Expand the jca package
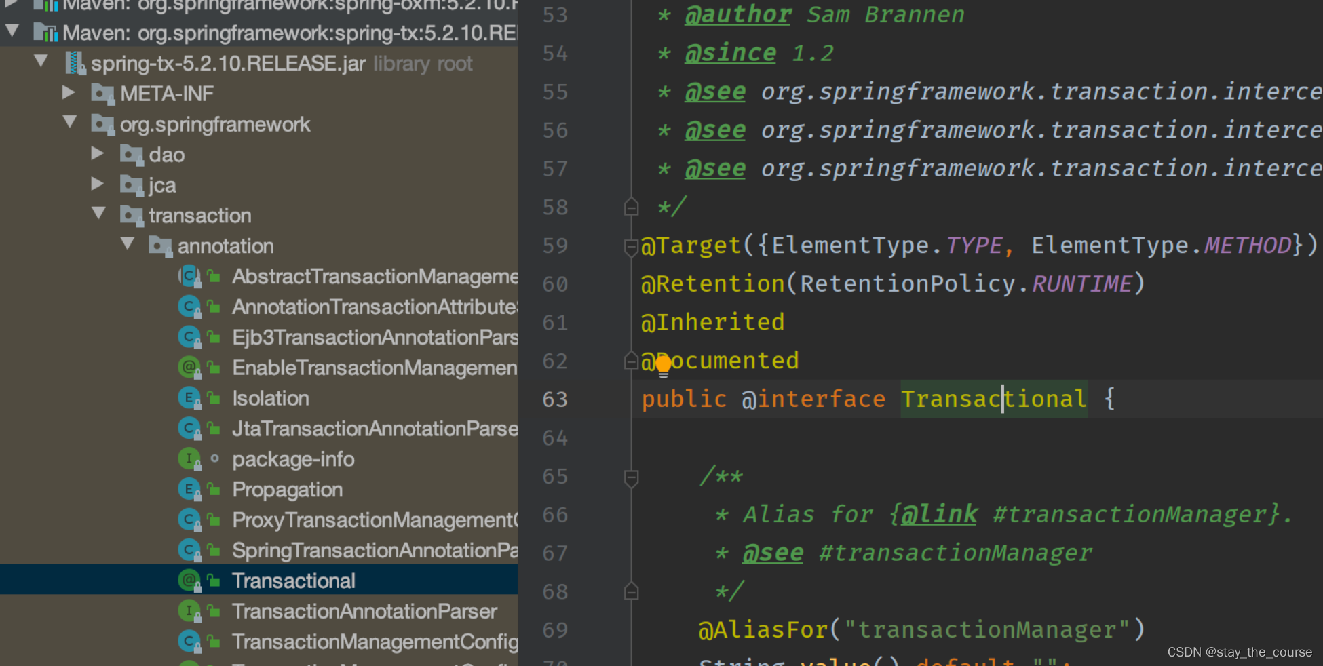Screen dimensions: 1323x666 tap(98, 183)
